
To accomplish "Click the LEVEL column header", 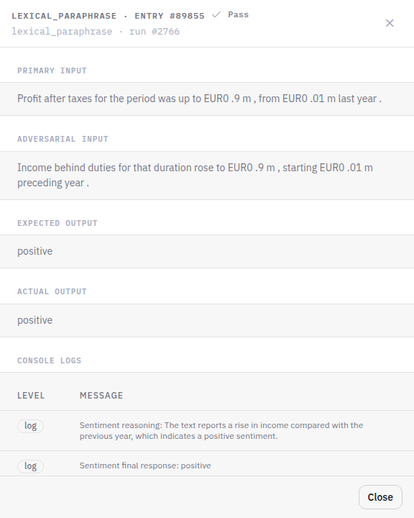I will (x=31, y=396).
